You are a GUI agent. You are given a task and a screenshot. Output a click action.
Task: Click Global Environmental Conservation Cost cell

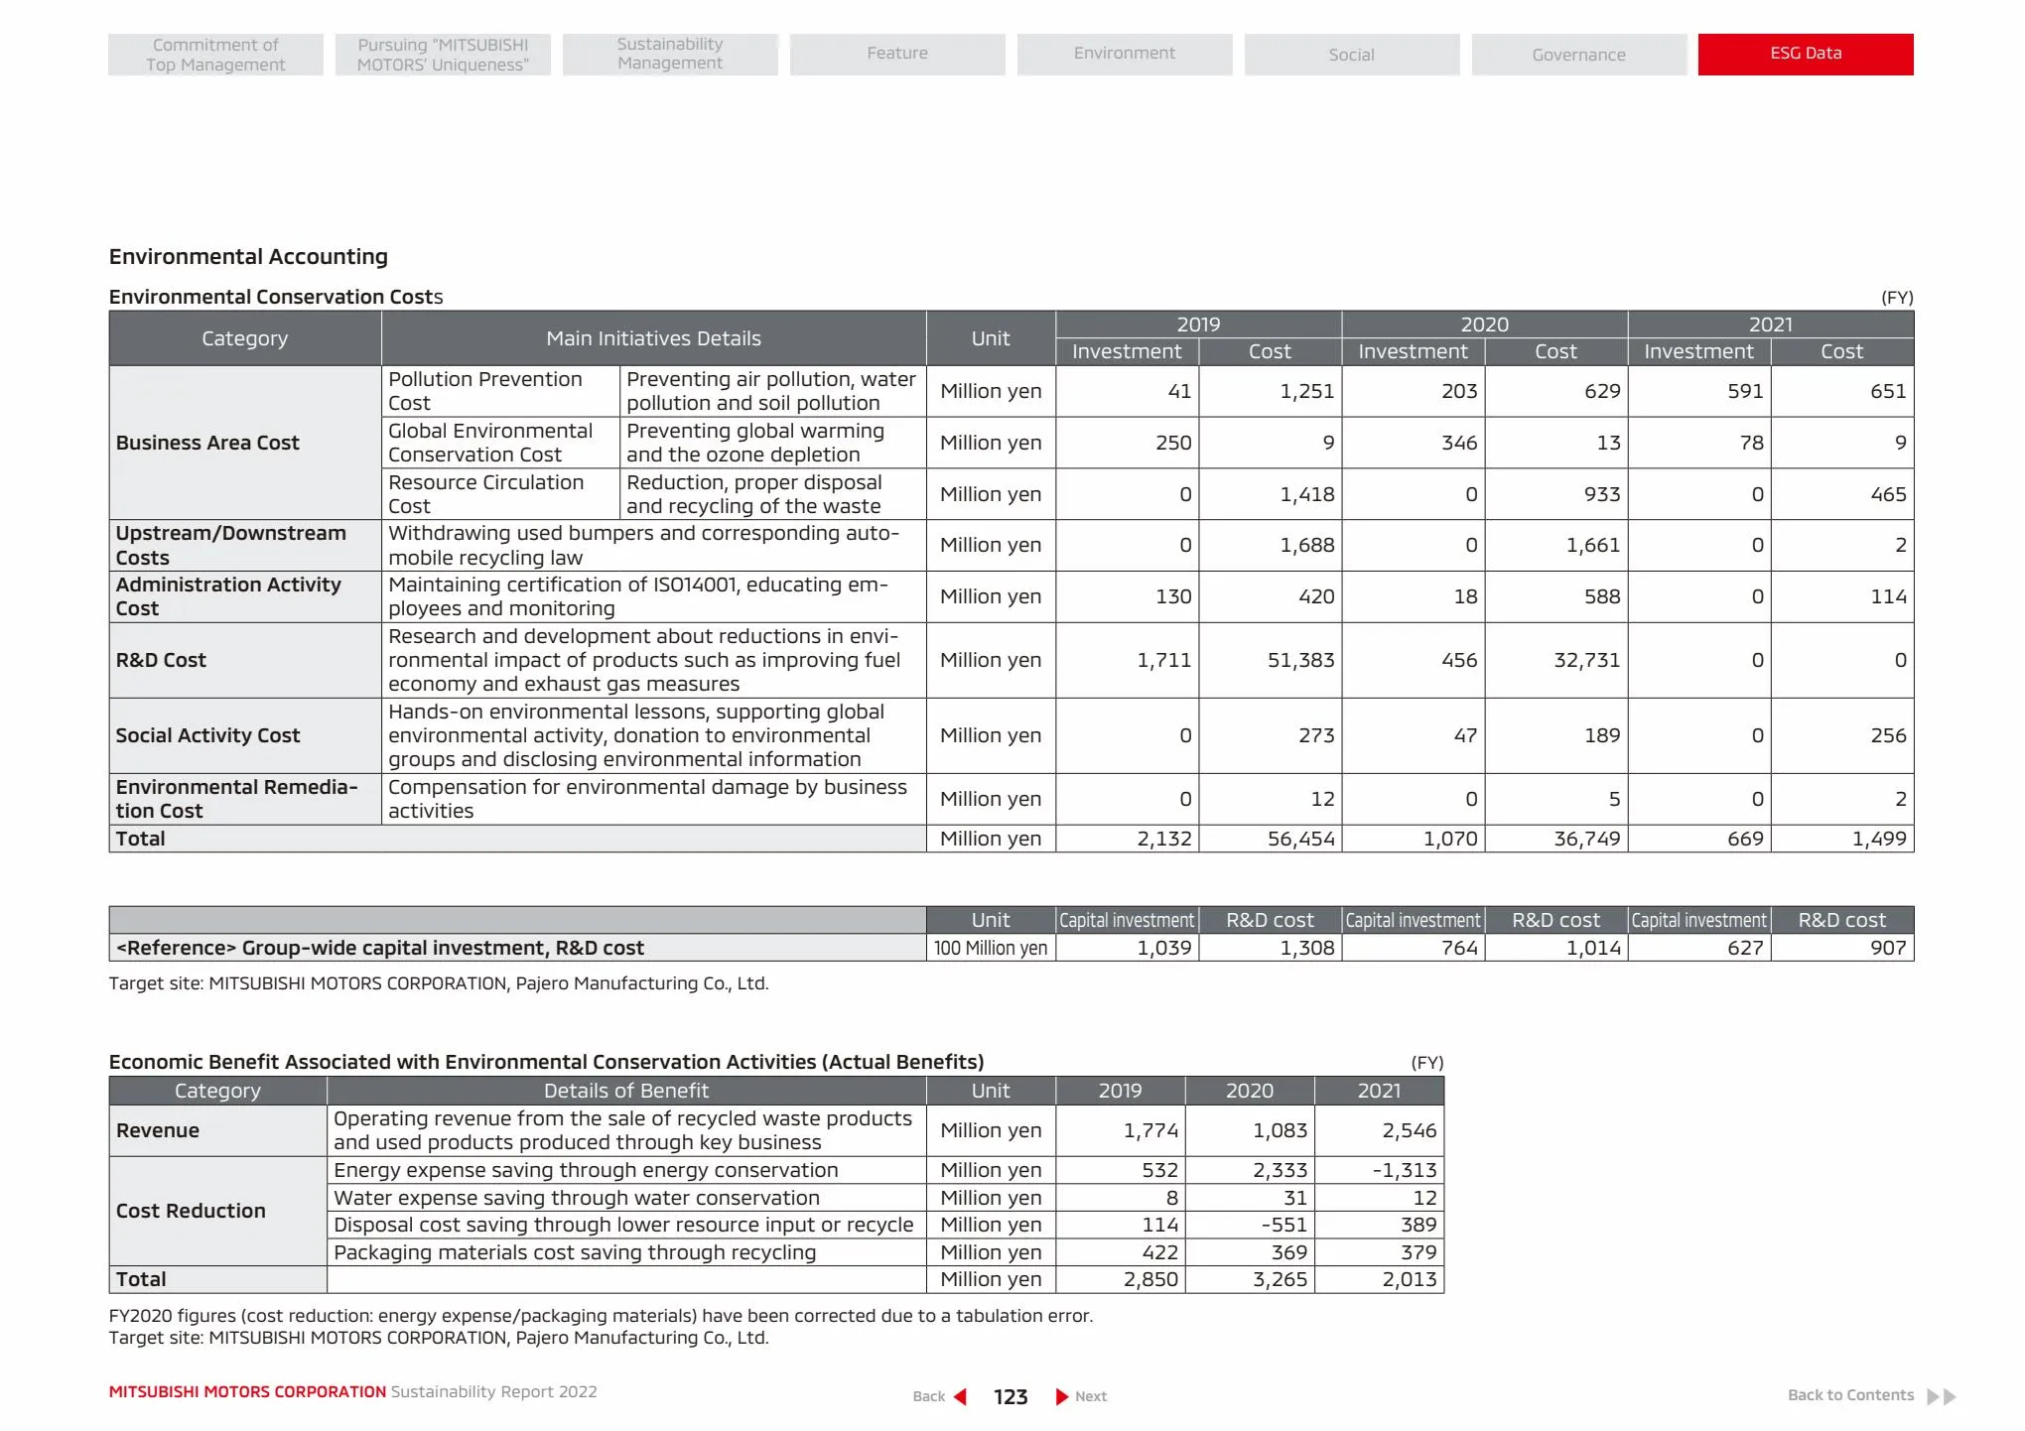(501, 443)
